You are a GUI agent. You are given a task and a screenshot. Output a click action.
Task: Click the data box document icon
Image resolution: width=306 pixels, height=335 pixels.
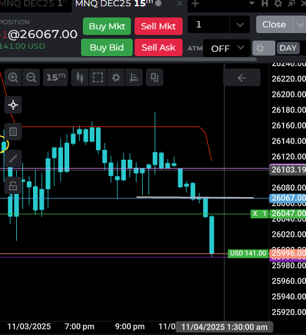[x=13, y=132]
